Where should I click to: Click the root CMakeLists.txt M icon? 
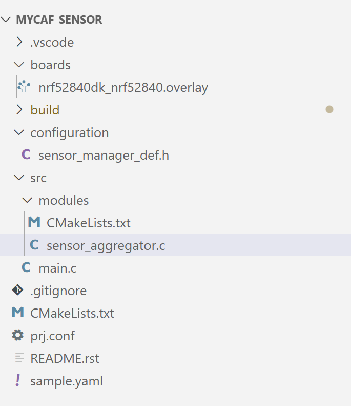(18, 313)
